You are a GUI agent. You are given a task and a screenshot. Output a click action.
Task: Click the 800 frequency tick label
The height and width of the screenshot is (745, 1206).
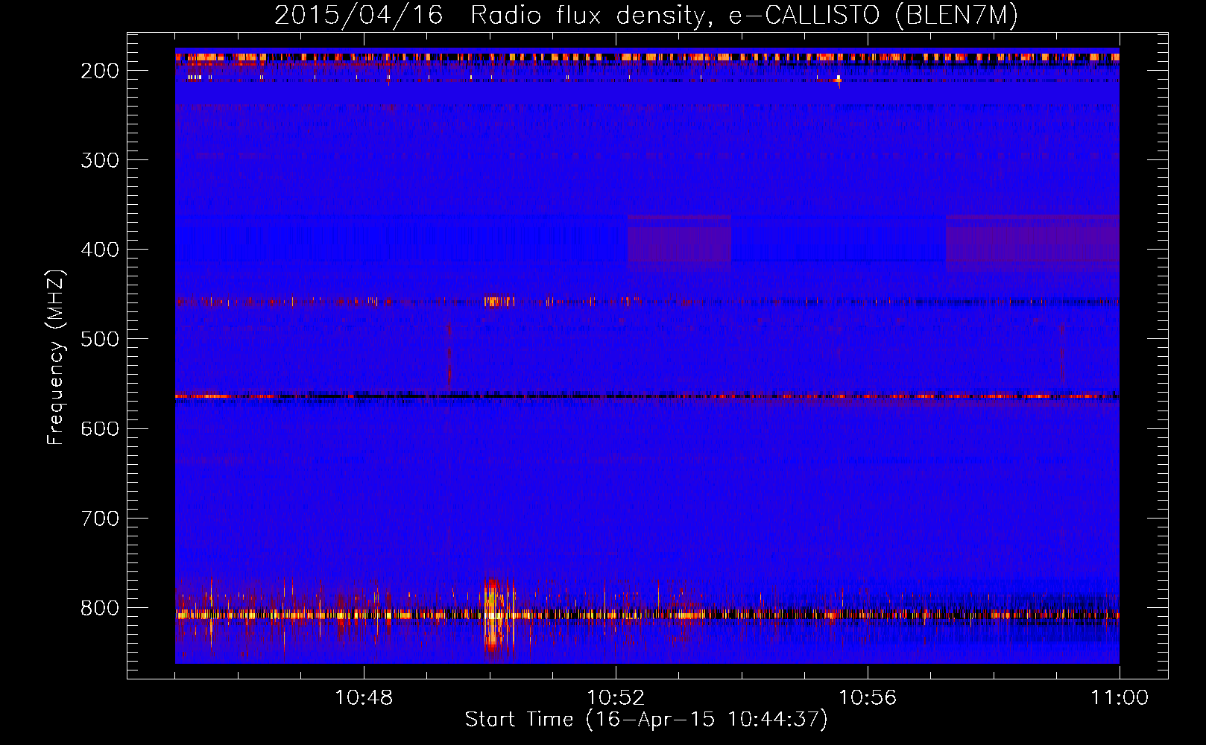(100, 608)
